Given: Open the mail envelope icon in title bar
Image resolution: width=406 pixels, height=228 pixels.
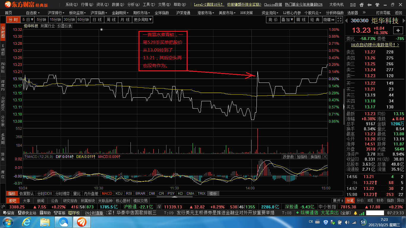Looking at the screenshot, I should coord(353,4).
